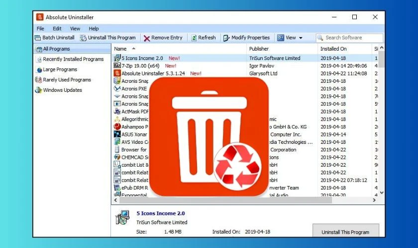This screenshot has width=418, height=248.
Task: Click the Modify Properties toolbar icon
Action: 226,38
